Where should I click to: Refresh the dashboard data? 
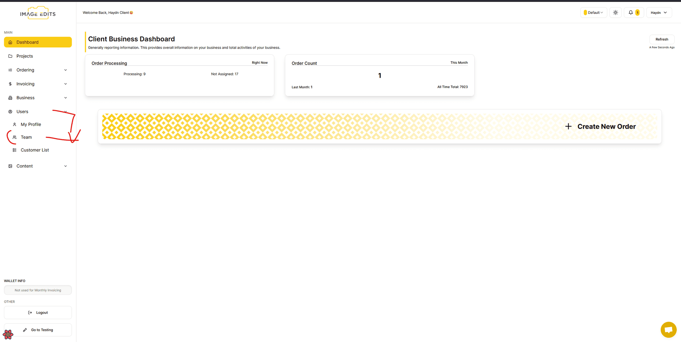pyautogui.click(x=661, y=39)
